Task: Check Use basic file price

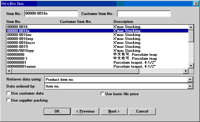Action: coord(103,94)
